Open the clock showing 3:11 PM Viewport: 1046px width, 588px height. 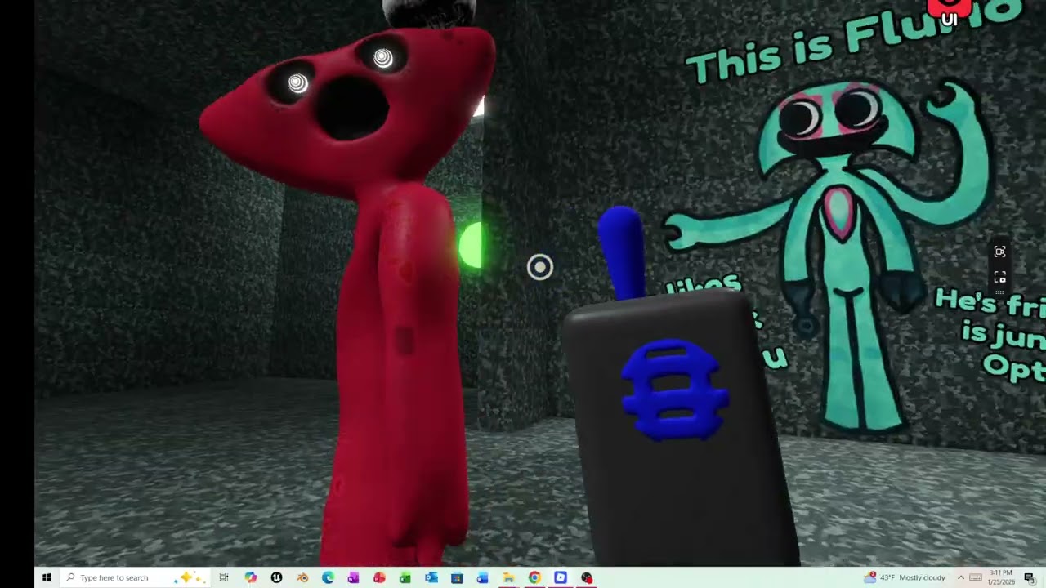pyautogui.click(x=1001, y=577)
